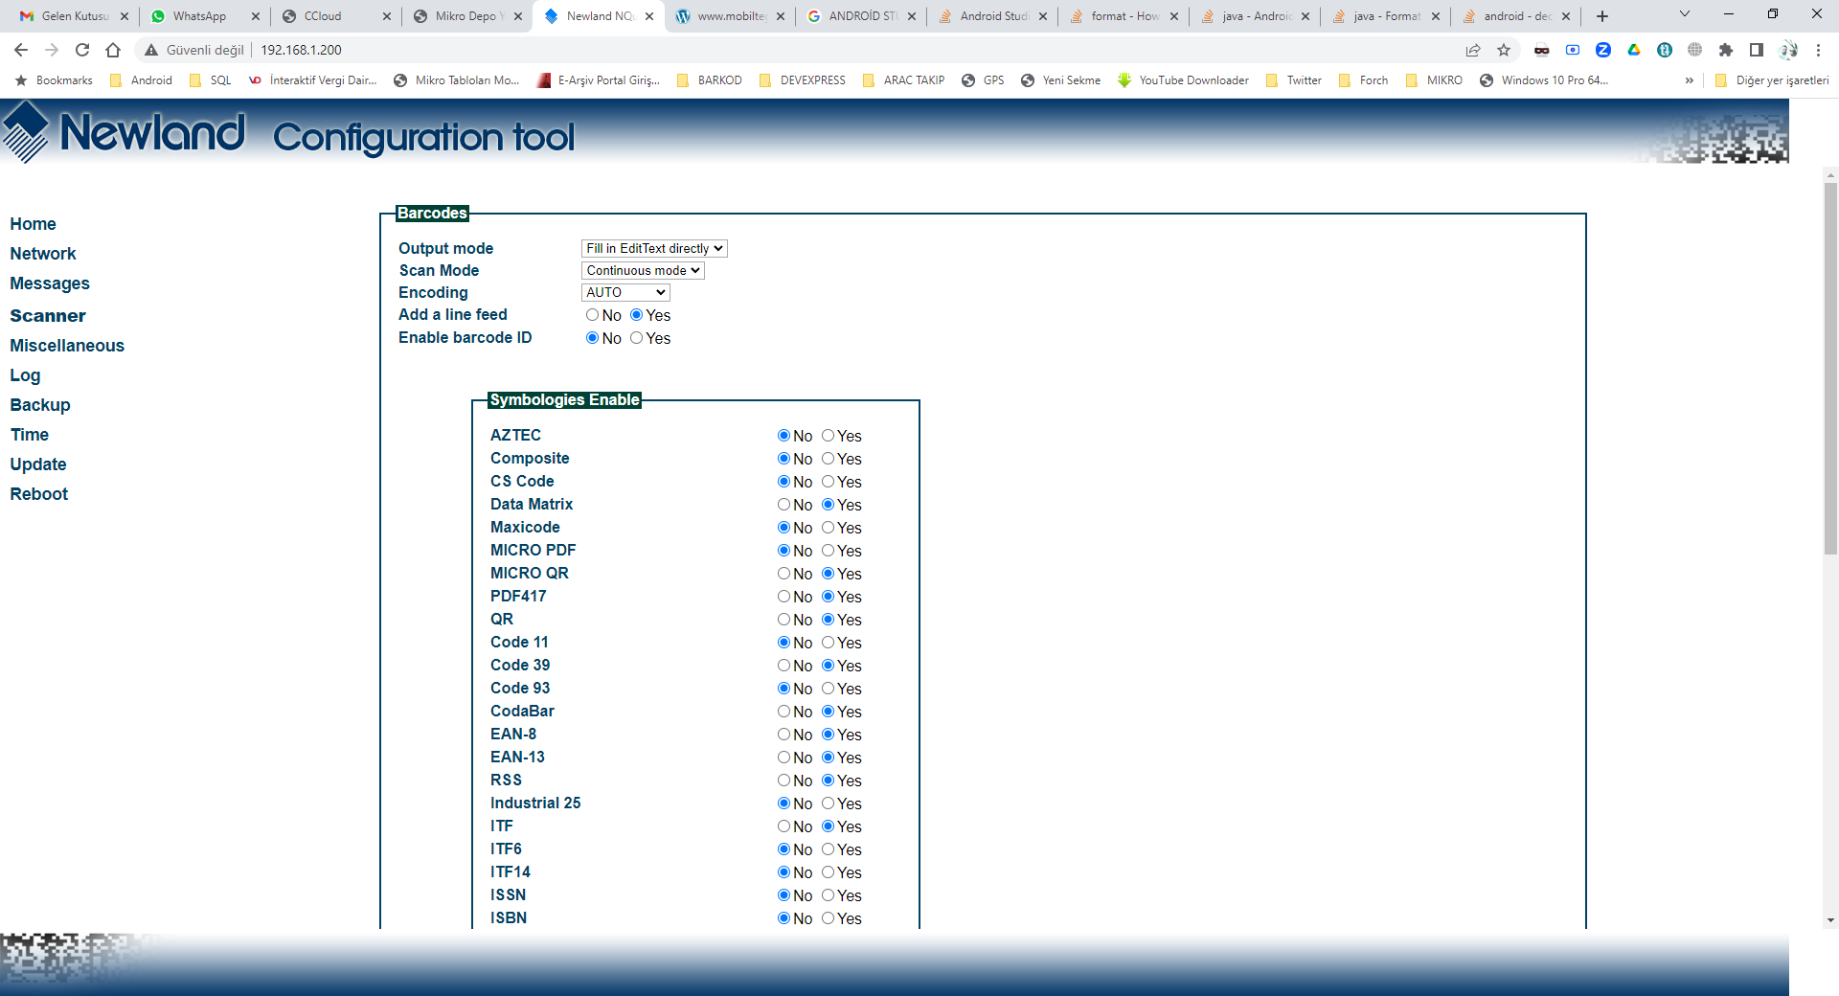The width and height of the screenshot is (1839, 996).
Task: Go to the Miscellaneous settings link
Action: point(67,346)
